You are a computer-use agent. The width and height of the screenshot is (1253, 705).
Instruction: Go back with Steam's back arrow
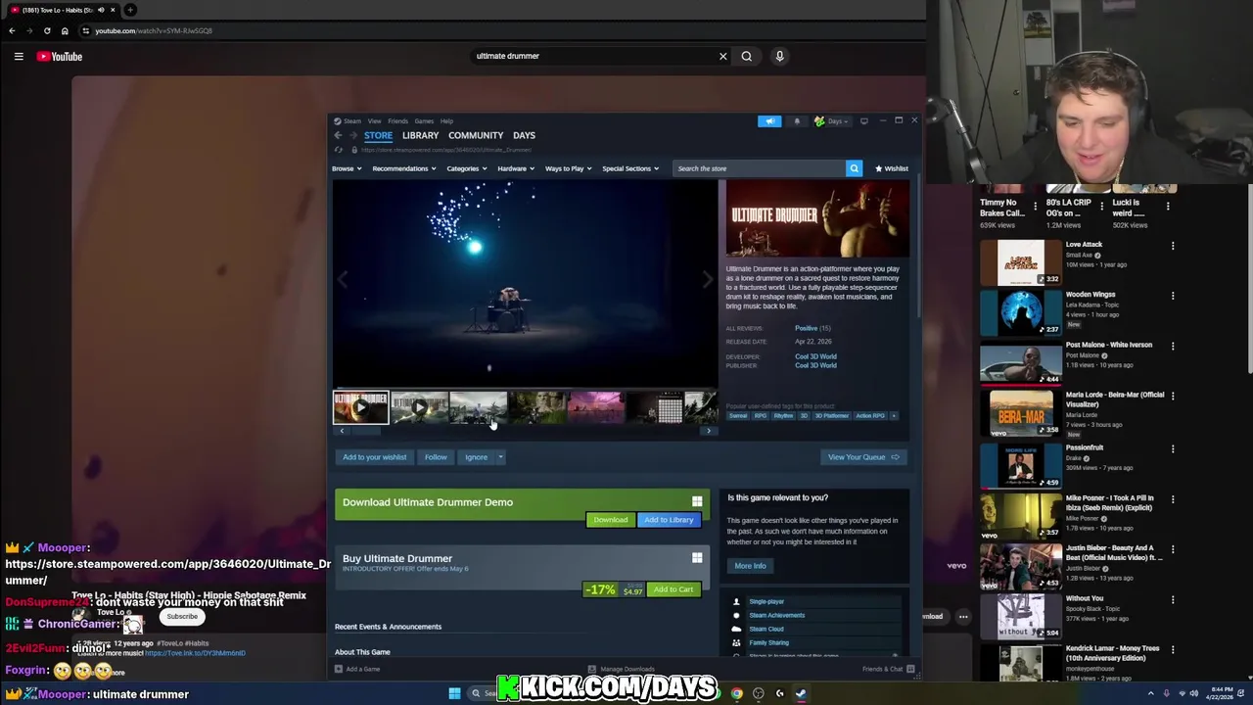click(338, 135)
